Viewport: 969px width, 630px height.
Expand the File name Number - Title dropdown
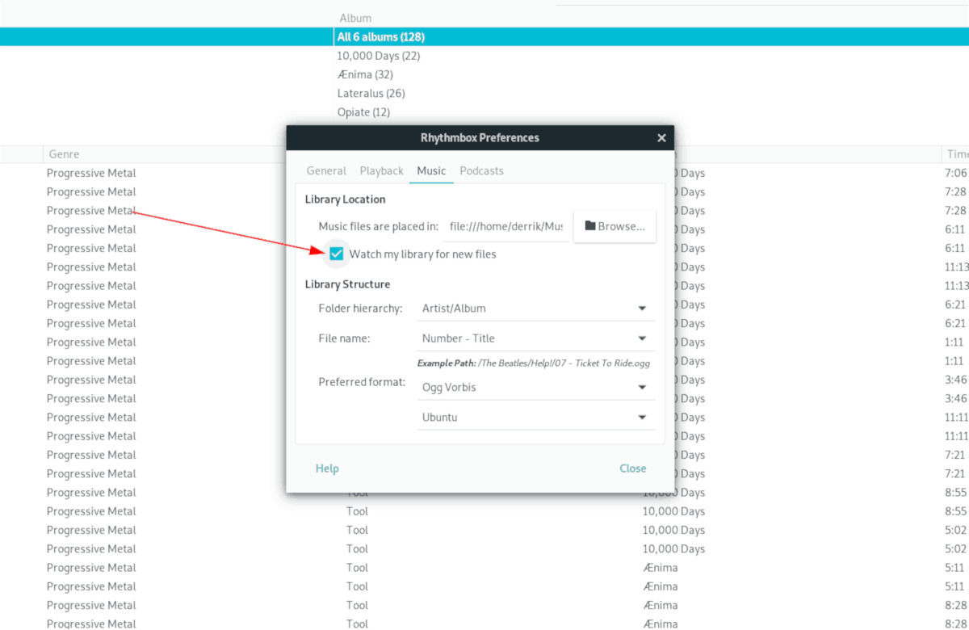[535, 338]
